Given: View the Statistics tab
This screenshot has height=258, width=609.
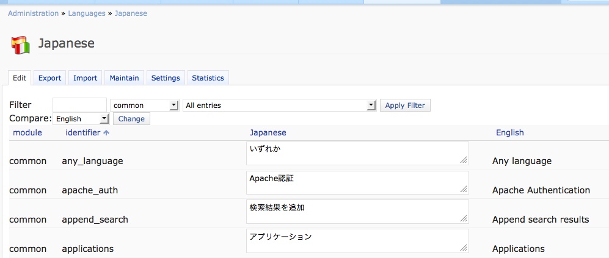Looking at the screenshot, I should tap(208, 78).
